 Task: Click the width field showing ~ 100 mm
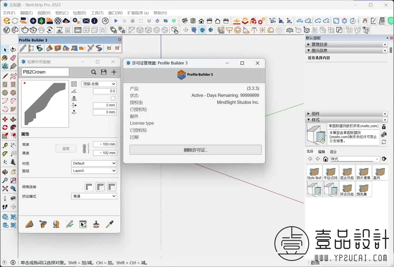point(105,144)
